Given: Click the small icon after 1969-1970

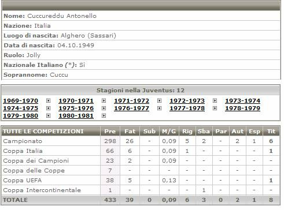Looking at the screenshot, I should tap(49, 101).
